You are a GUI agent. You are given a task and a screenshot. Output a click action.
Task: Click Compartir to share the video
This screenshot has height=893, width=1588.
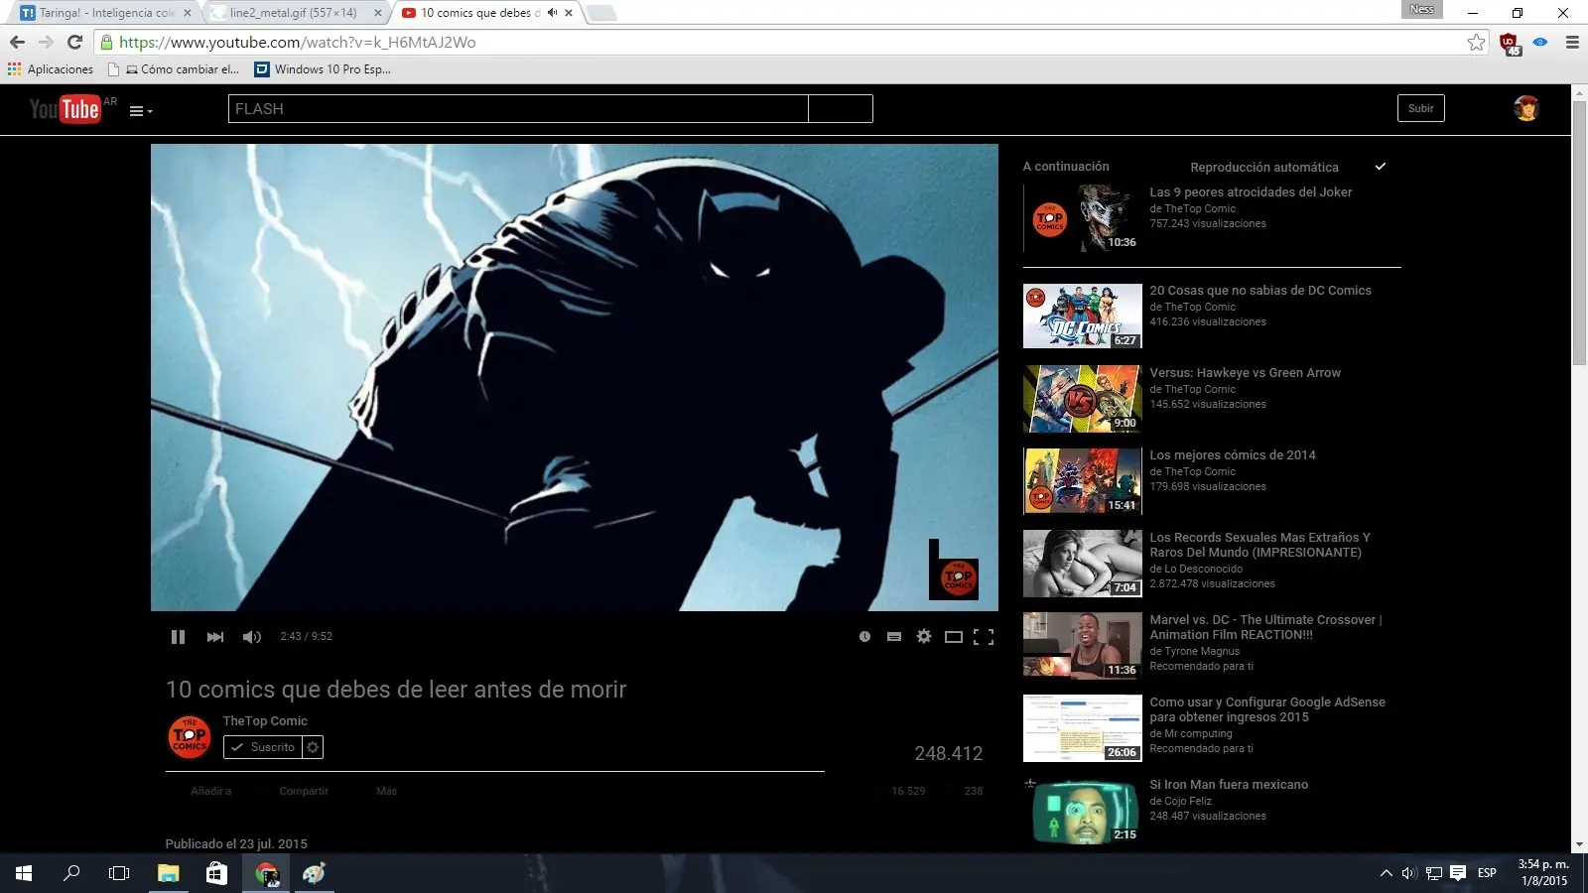point(304,791)
